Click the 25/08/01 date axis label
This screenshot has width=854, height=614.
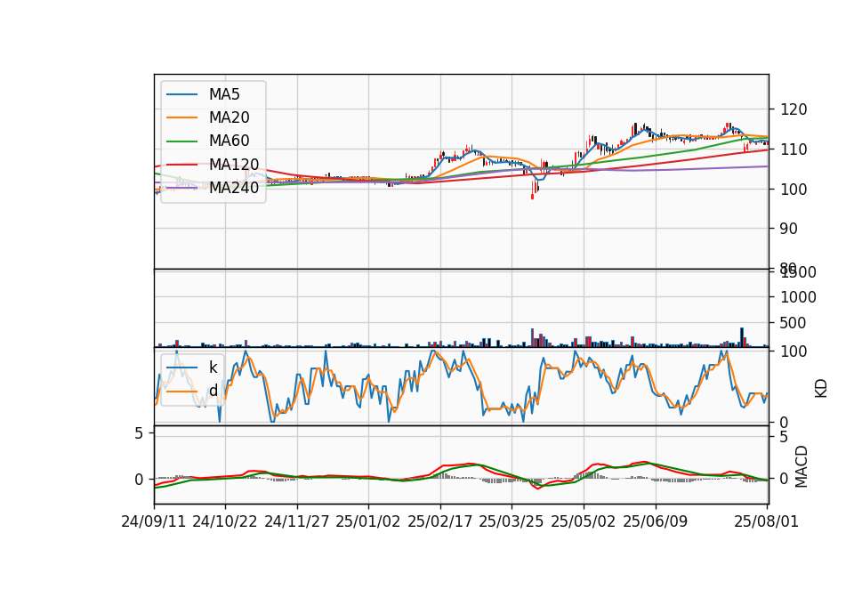point(766,521)
